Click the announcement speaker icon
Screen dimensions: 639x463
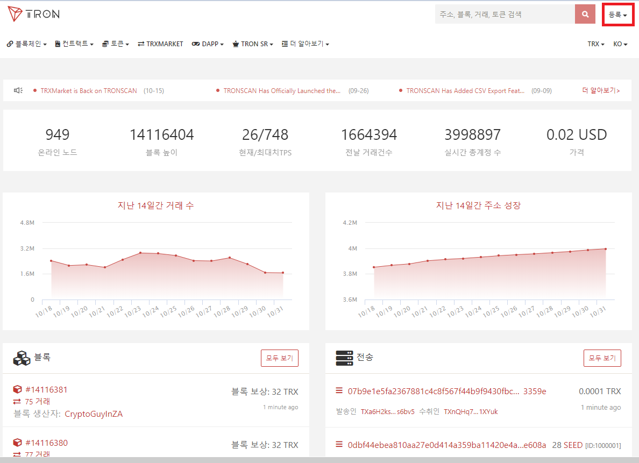(x=18, y=90)
